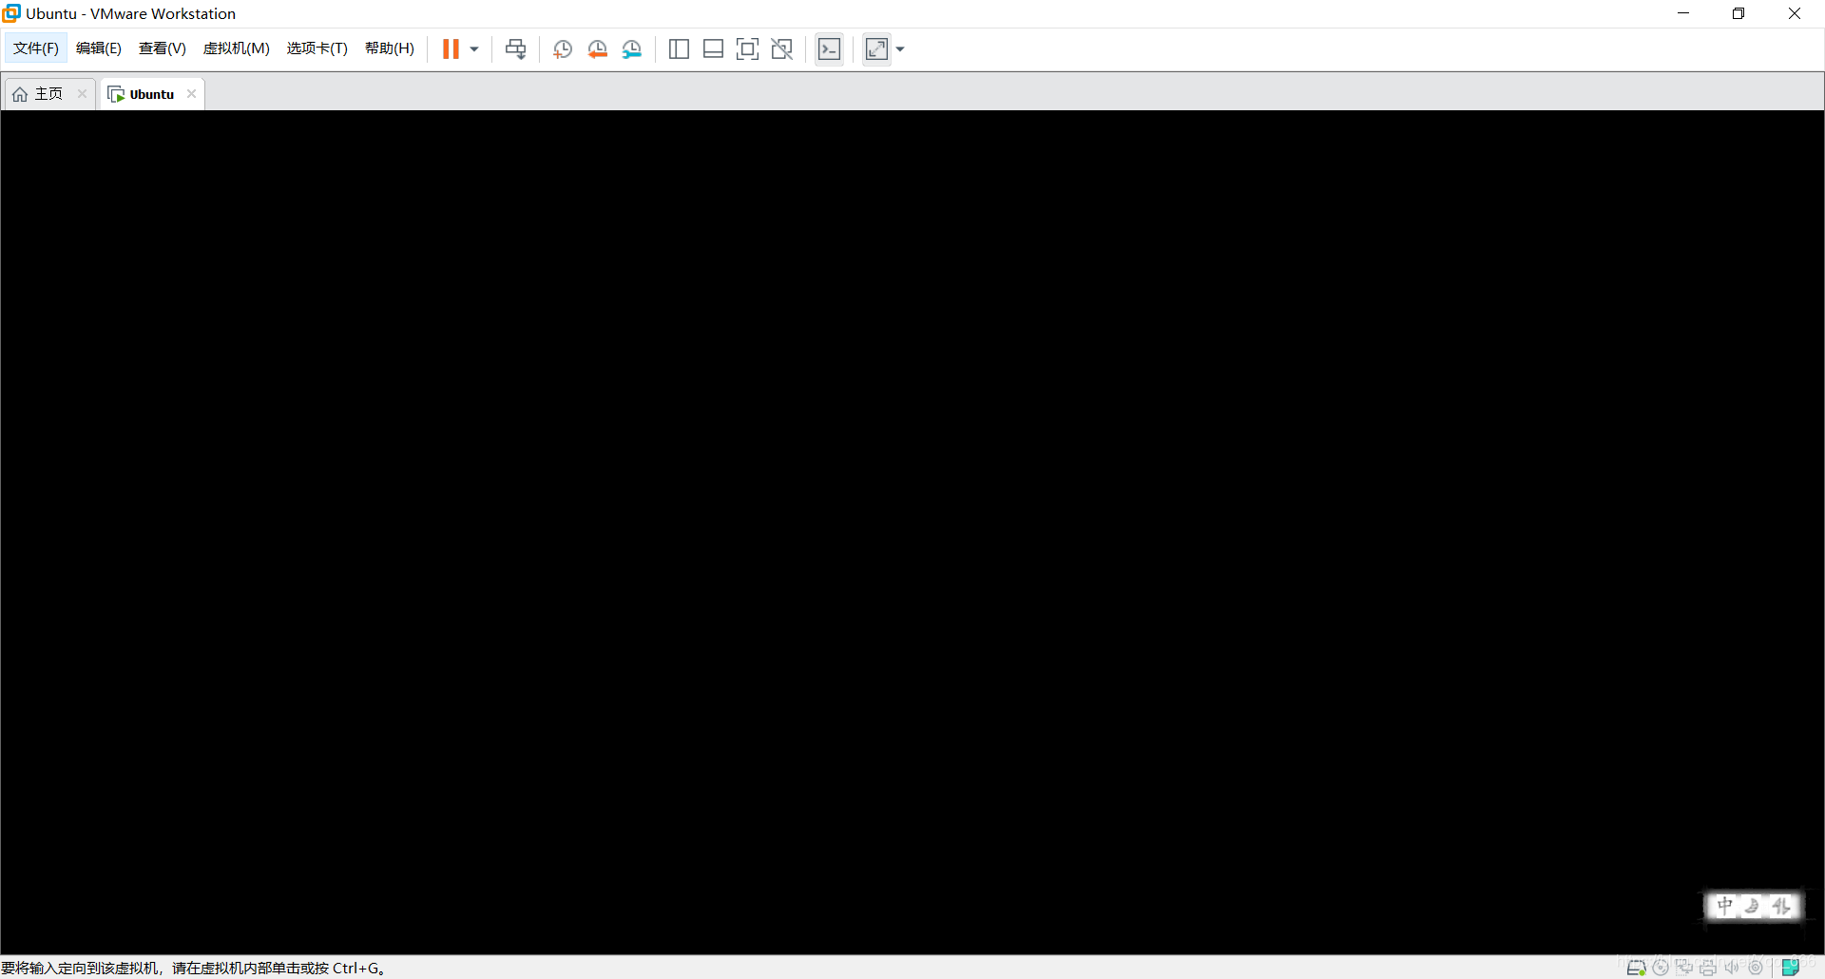Click inside the black VM display

point(912,532)
